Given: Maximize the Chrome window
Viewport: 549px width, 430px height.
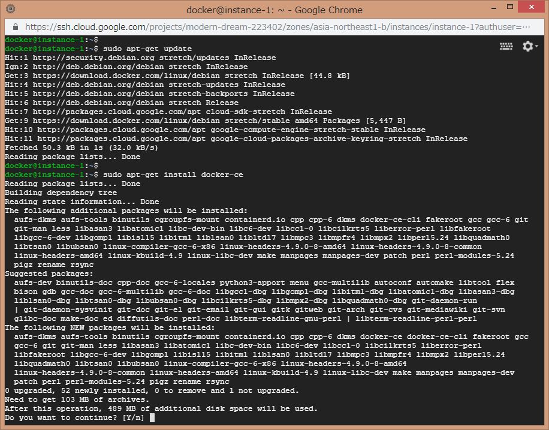Looking at the screenshot, I should (510, 7).
